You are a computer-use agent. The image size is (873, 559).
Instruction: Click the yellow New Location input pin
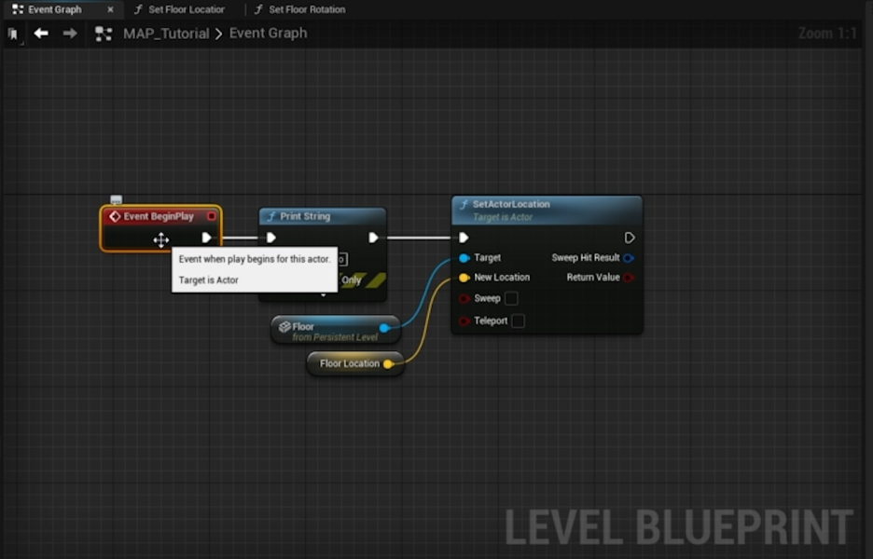(x=464, y=278)
